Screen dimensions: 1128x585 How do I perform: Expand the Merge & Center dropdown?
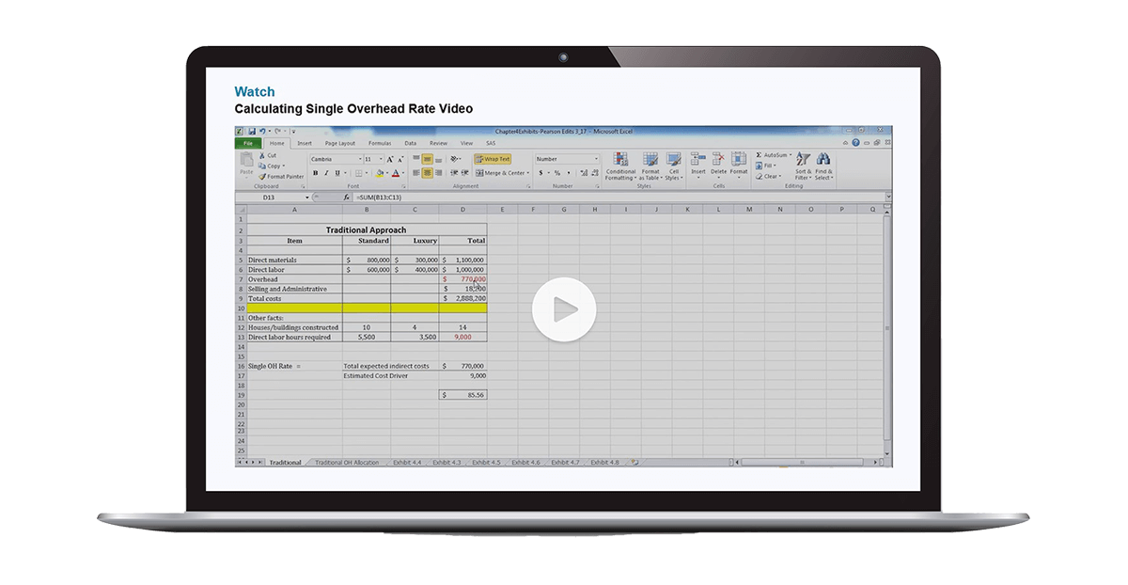(527, 173)
